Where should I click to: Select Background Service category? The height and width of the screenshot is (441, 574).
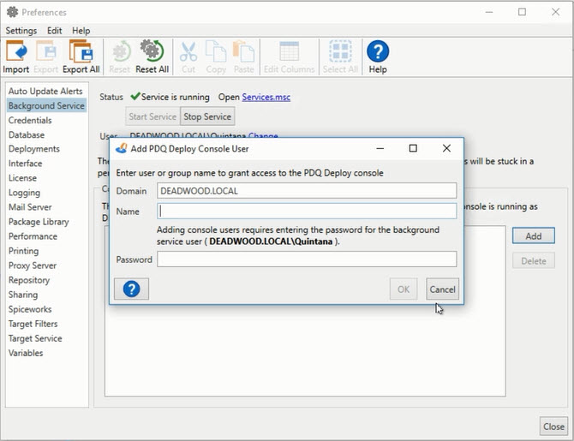click(x=46, y=106)
